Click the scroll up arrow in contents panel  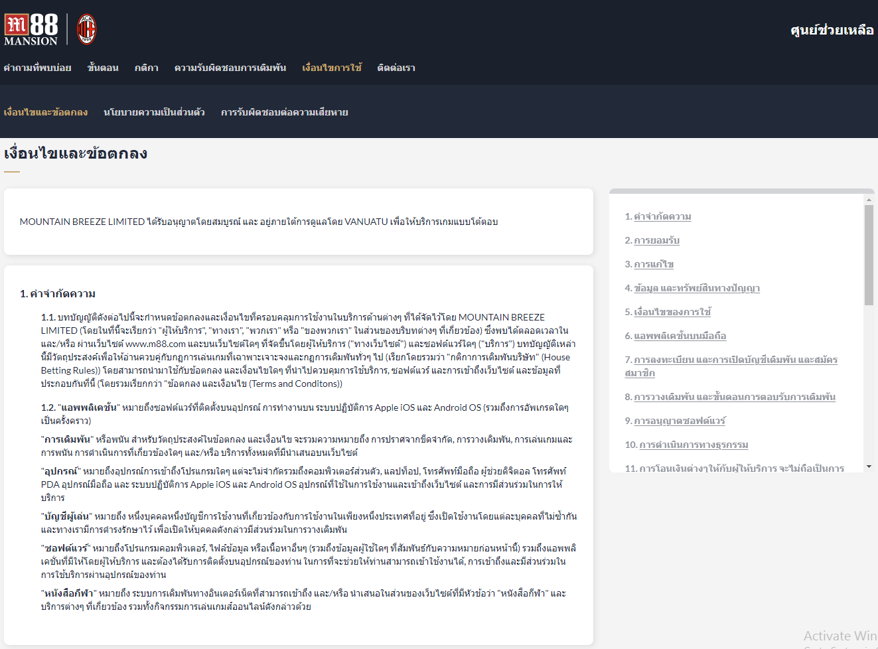tap(869, 199)
